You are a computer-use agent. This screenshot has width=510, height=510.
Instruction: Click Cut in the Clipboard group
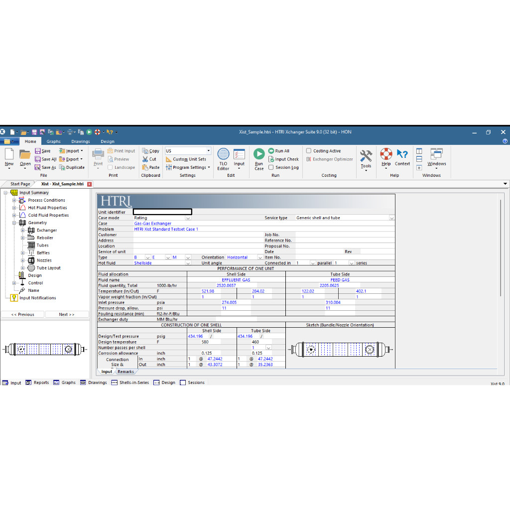pos(149,159)
